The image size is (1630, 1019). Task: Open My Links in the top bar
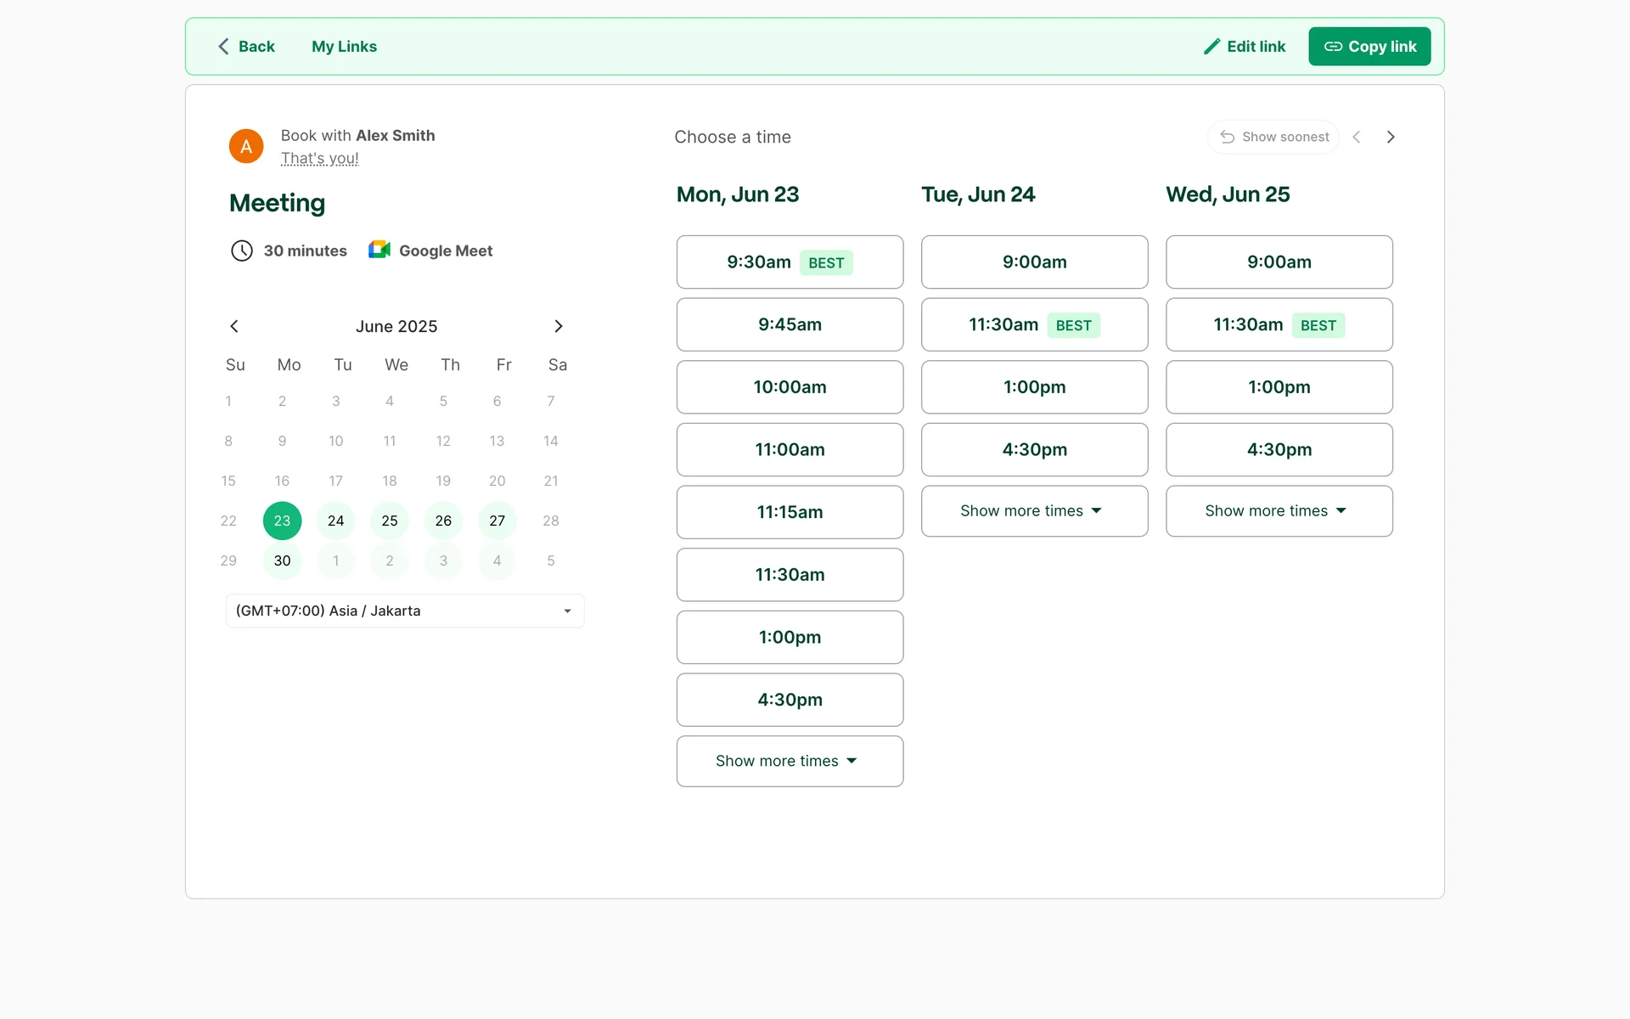[344, 47]
